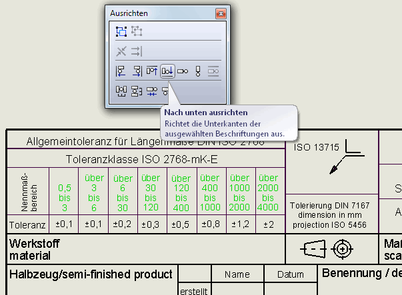This screenshot has height=295, width=402.
Task: Click the Benennung label in the title block
Action: (x=352, y=273)
